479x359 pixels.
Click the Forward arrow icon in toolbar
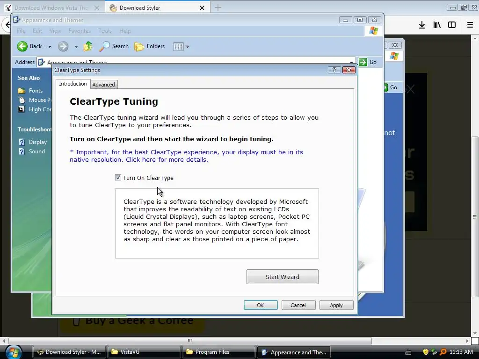tap(63, 46)
